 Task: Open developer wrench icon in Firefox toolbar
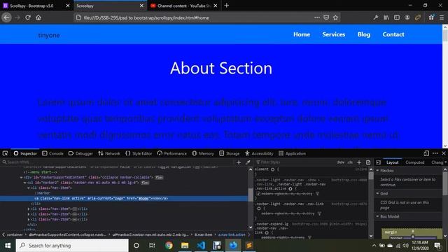click(x=376, y=17)
